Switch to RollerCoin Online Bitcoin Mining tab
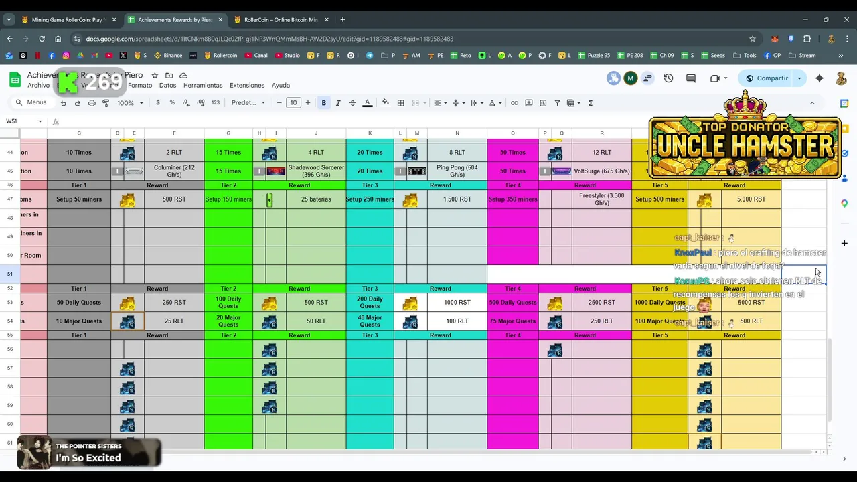 pos(280,20)
